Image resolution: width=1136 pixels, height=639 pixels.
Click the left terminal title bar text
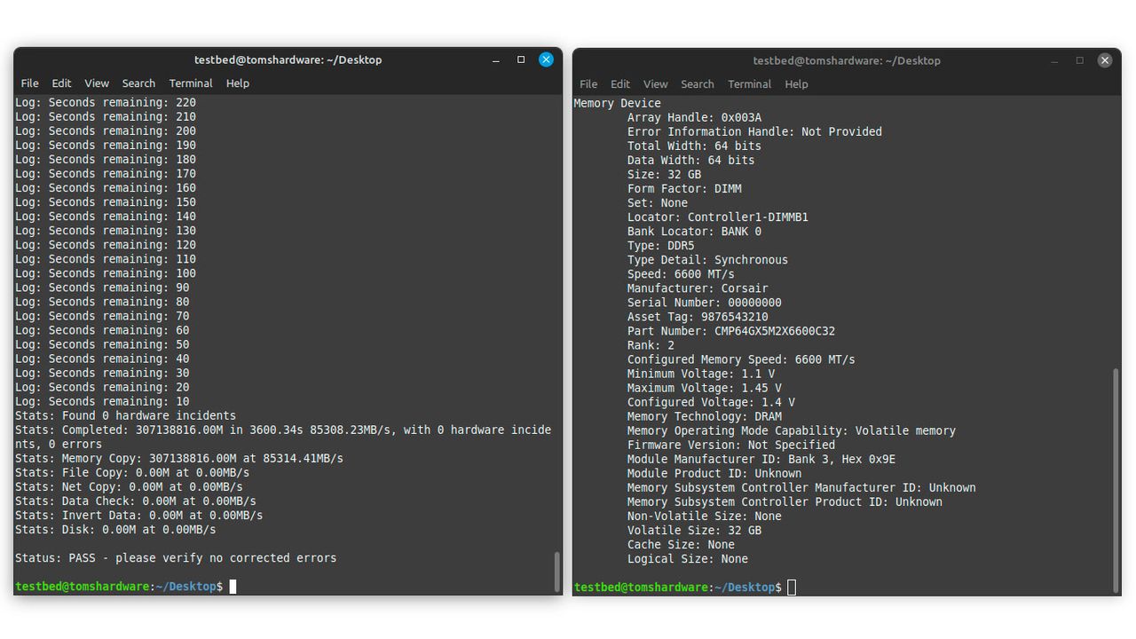(x=288, y=59)
